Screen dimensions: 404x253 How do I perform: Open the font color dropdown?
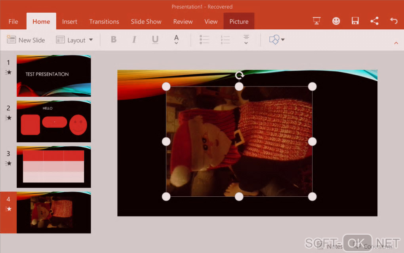point(176,40)
